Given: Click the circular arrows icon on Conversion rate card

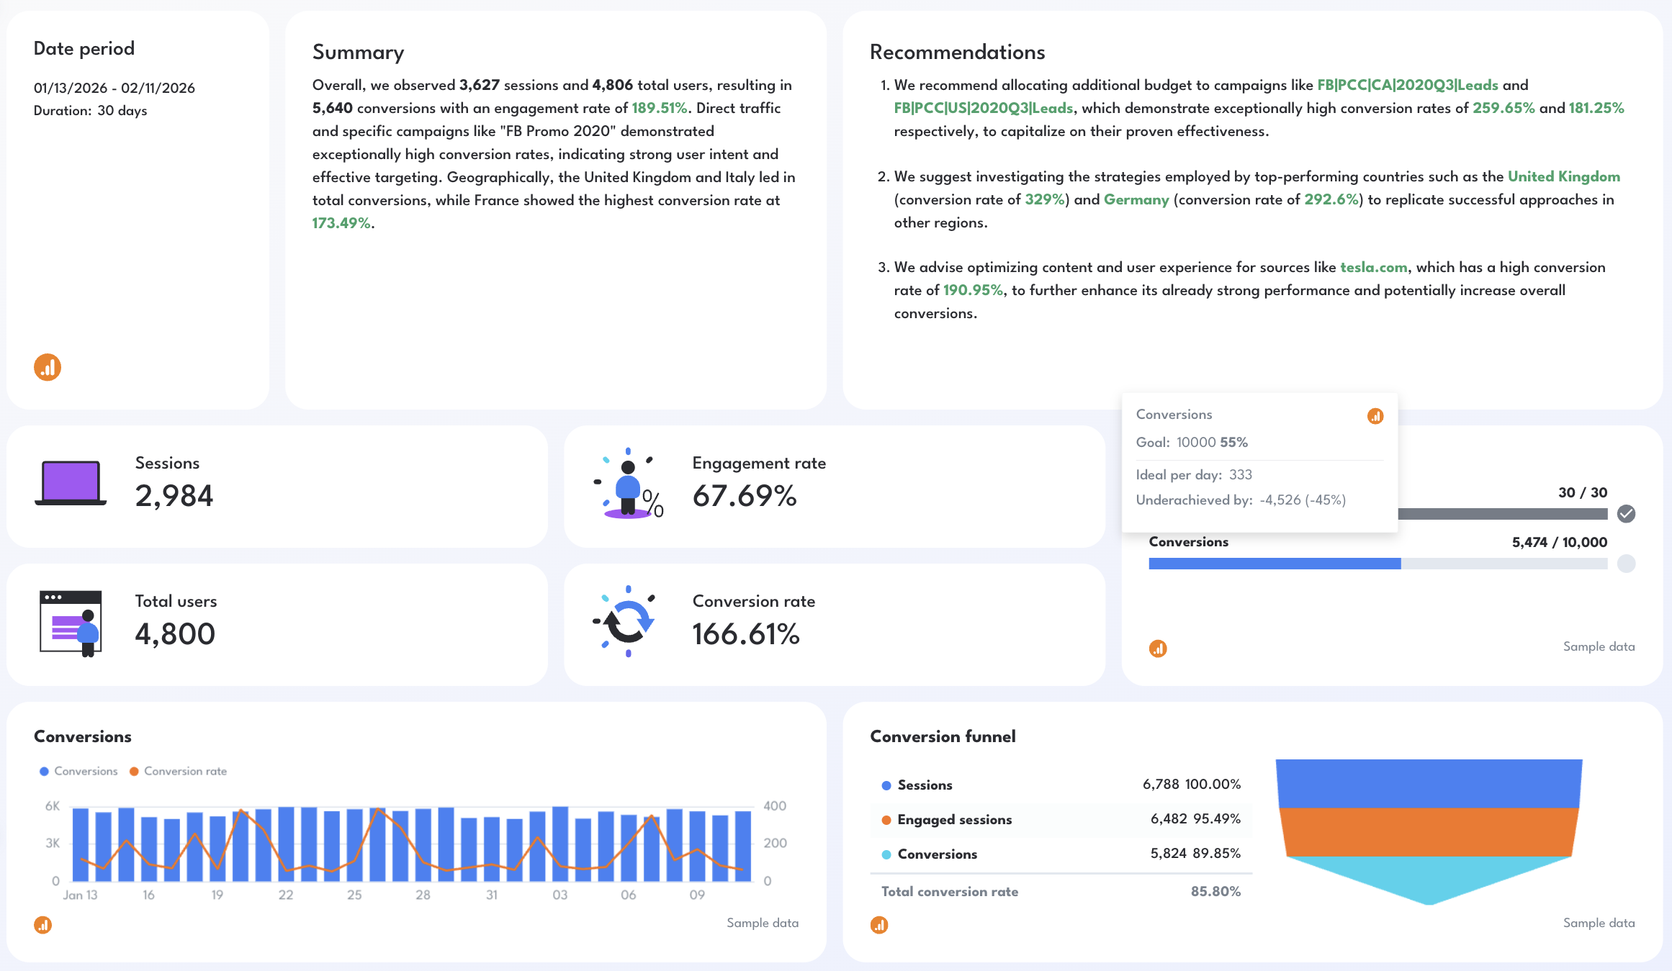Looking at the screenshot, I should click(x=627, y=622).
